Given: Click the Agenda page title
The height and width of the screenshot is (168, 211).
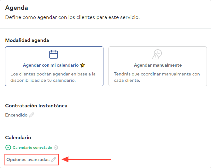Looking at the screenshot, I should point(16,8).
